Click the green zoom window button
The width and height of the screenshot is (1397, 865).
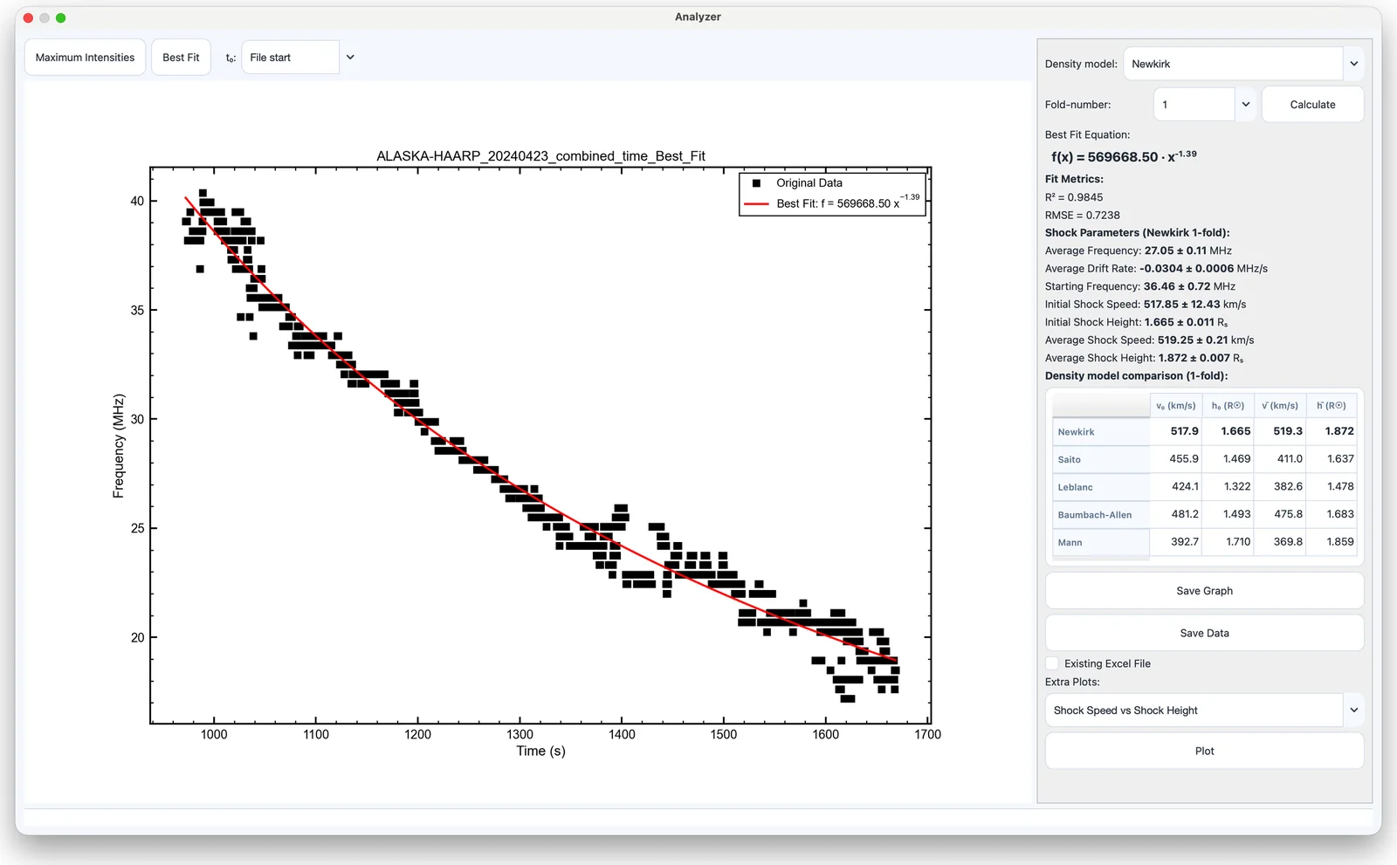[x=60, y=17]
